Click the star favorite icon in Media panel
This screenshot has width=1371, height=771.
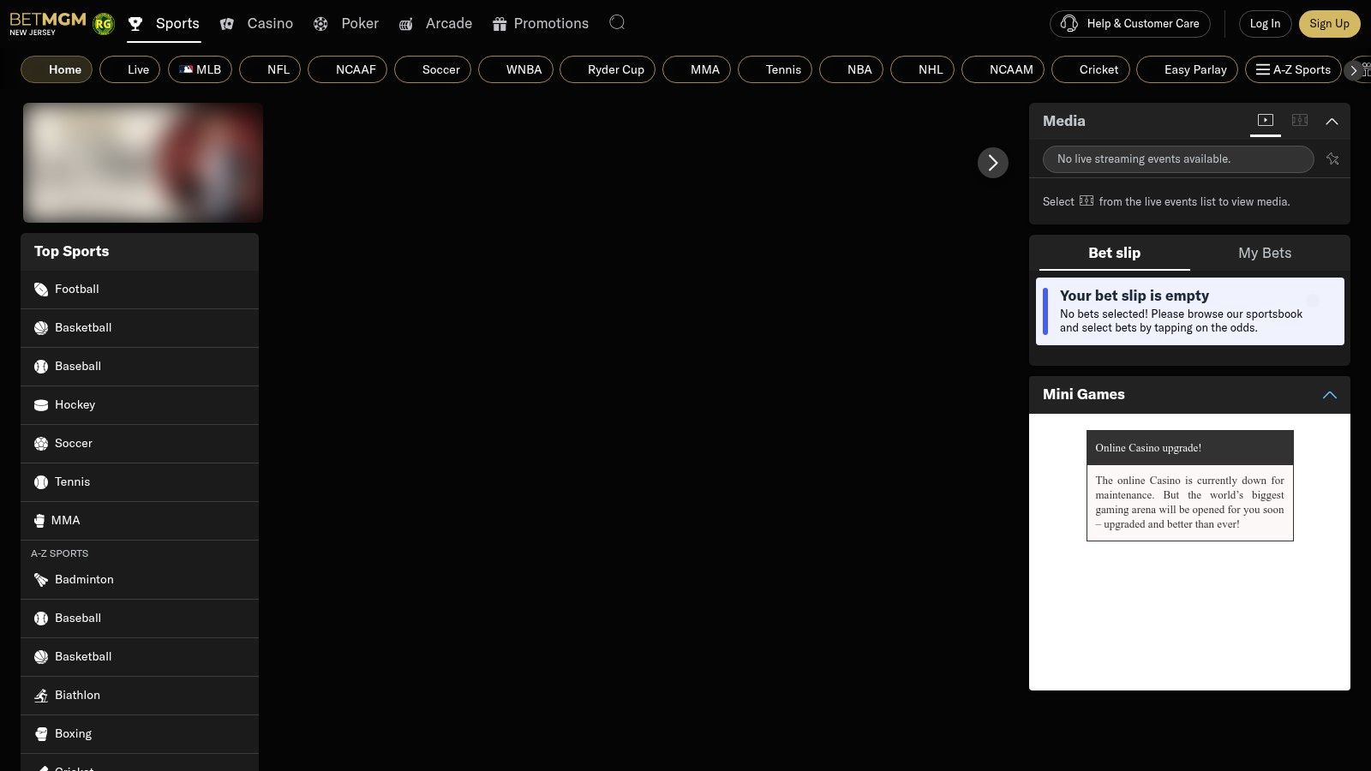pyautogui.click(x=1332, y=158)
